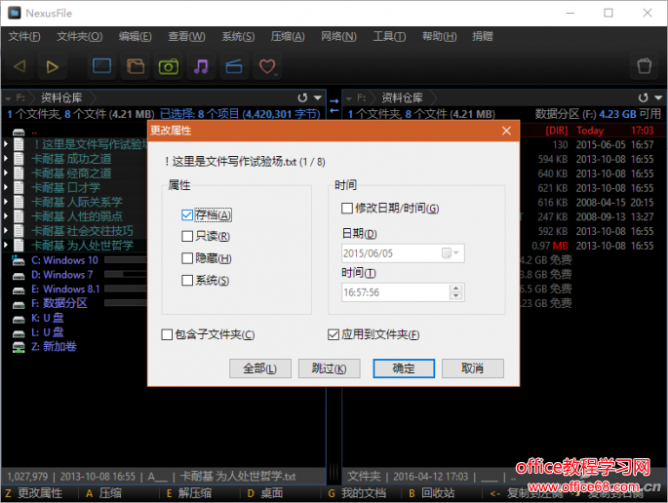668x503 pixels.
Task: Click the file icon of 卡耐基 成功之道
Action: (x=19, y=159)
